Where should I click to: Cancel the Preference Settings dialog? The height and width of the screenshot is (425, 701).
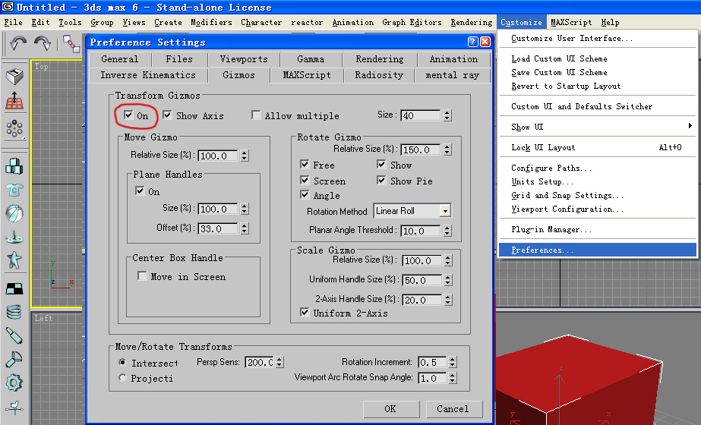click(x=453, y=409)
